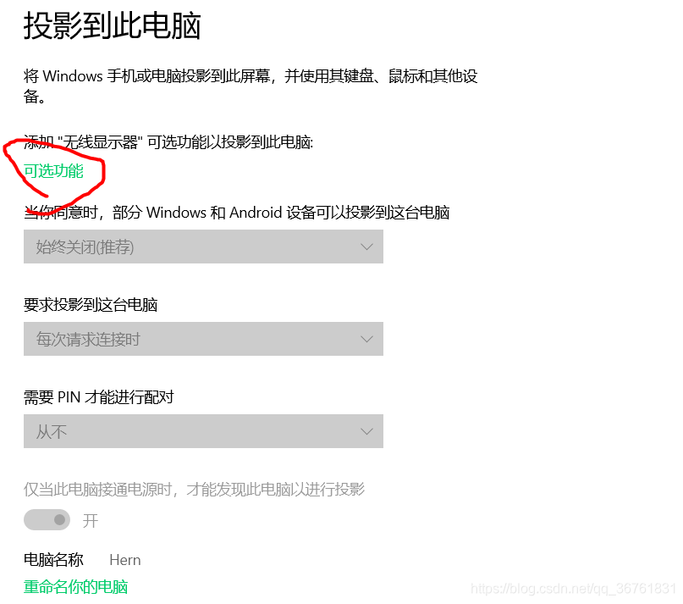Open the 可选功能 link
Screen dimensions: 683x604
point(53,171)
